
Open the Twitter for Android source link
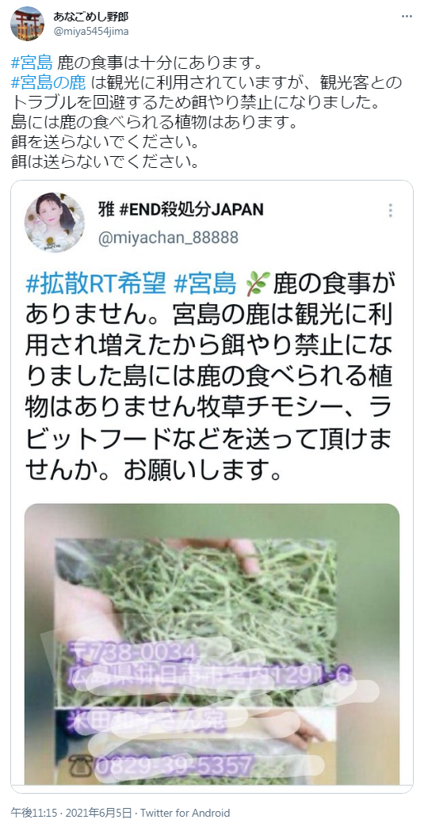pos(185,813)
